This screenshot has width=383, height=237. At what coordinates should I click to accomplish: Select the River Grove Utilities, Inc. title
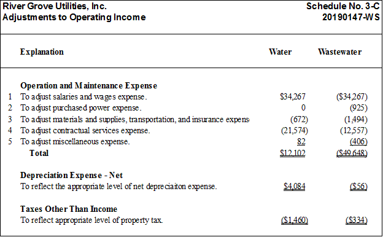click(55, 6)
